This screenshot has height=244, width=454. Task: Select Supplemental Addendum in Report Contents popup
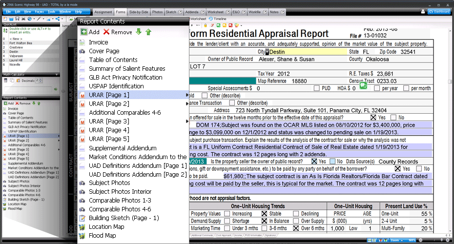pyautogui.click(x=123, y=148)
